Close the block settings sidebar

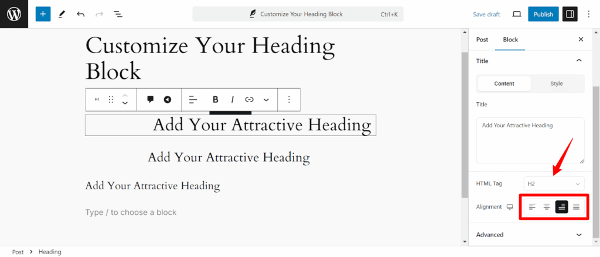click(581, 39)
